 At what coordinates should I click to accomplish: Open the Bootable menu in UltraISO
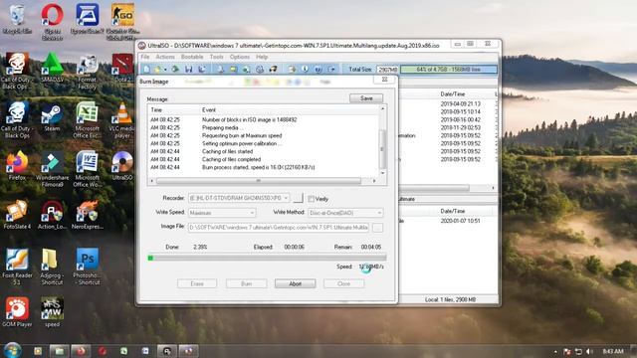point(192,57)
